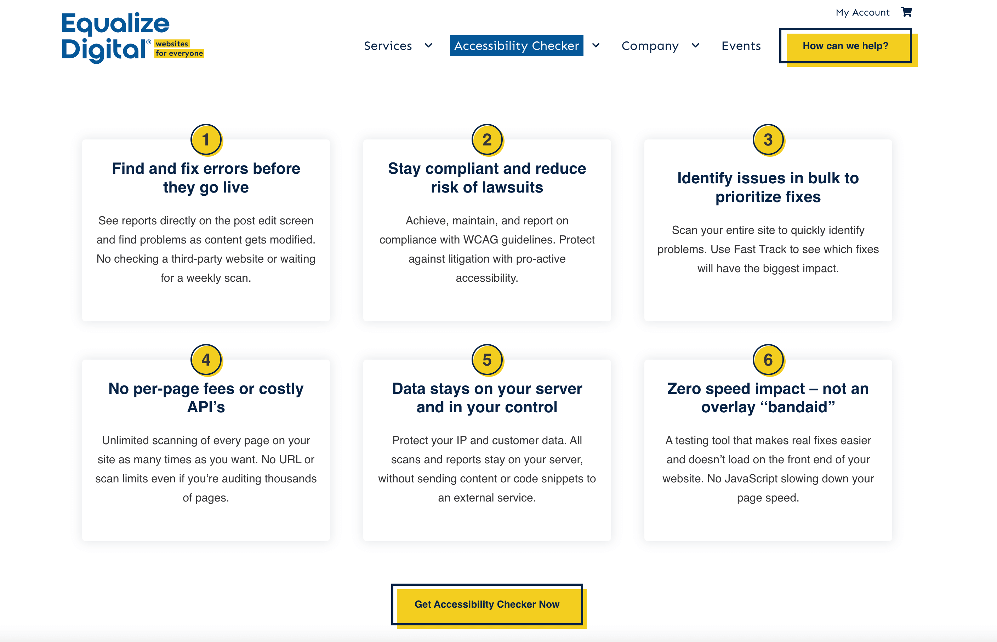This screenshot has height=642, width=997.
Task: Open the Company menu item
Action: (x=650, y=46)
